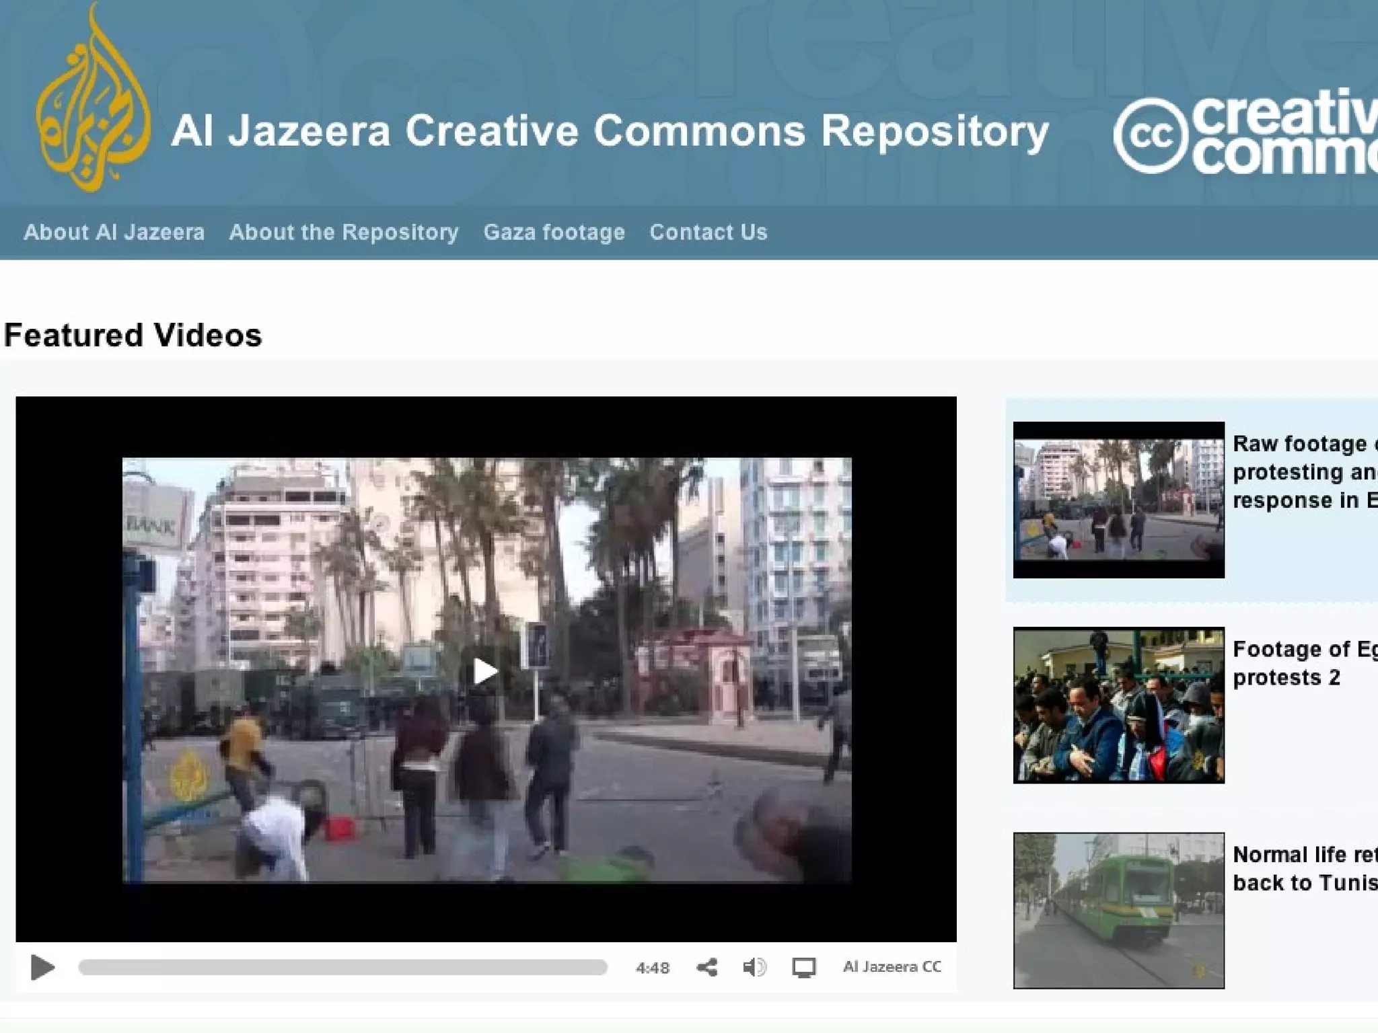1378x1033 pixels.
Task: Click the Creative Commons CC logo
Action: click(x=1149, y=135)
